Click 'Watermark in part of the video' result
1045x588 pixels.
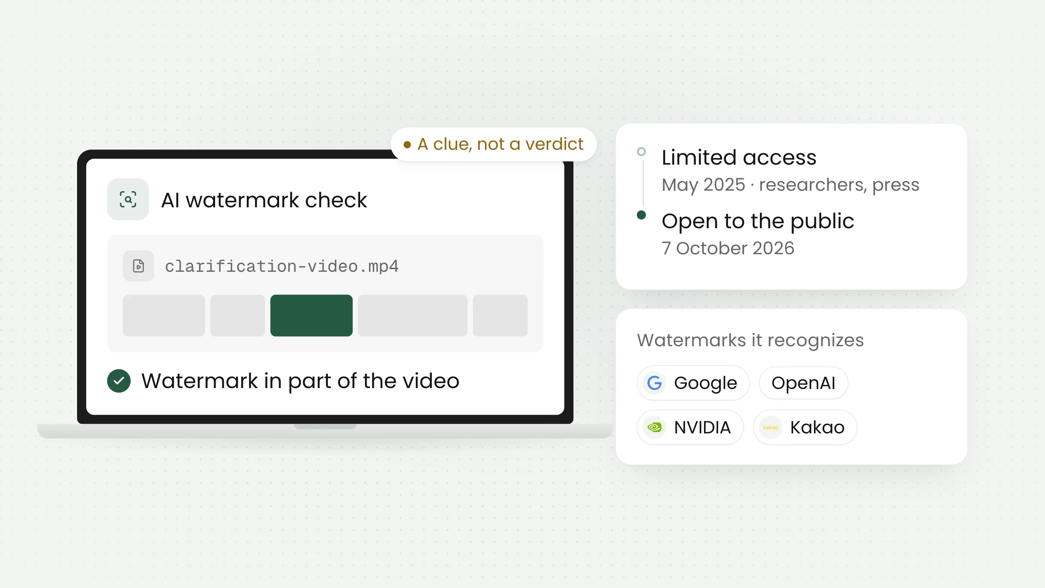pos(300,382)
